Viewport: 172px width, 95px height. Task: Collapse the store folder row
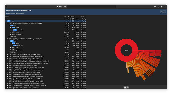pyautogui.click(x=6, y=21)
